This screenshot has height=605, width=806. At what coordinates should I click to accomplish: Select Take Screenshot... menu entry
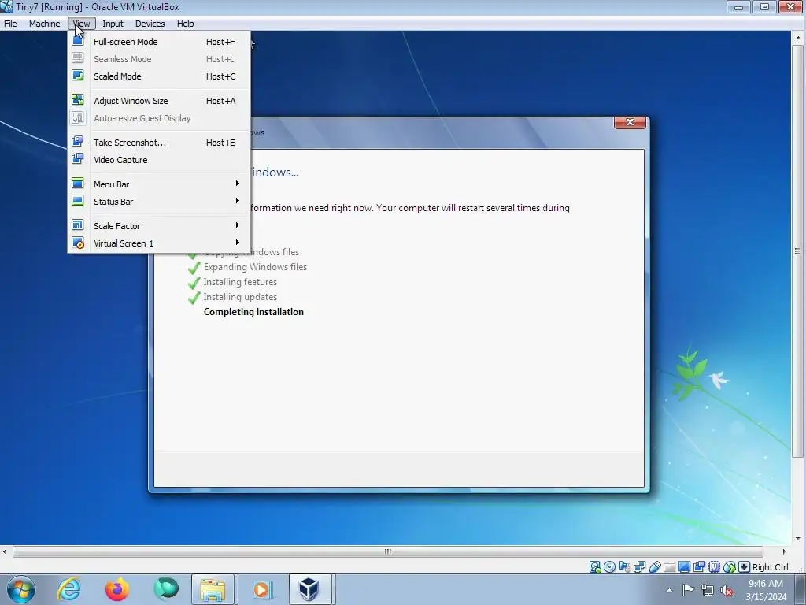tap(159, 143)
